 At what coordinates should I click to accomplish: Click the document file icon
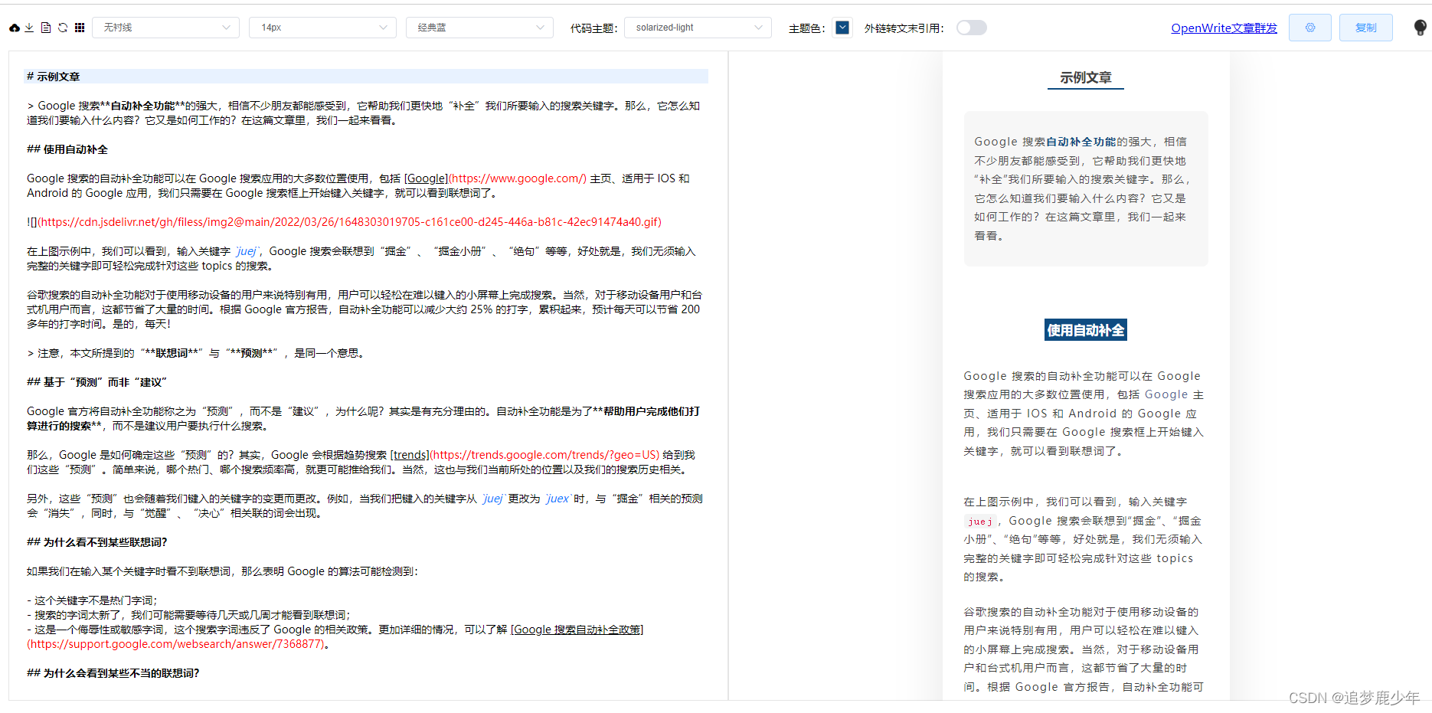tap(46, 28)
